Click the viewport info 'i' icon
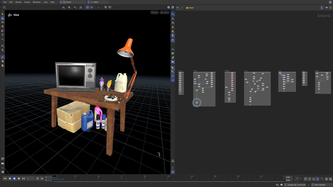Screen dimensions: 333x187 (173, 168)
